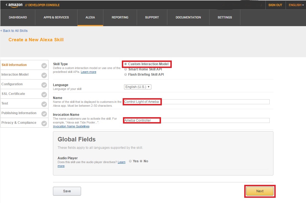
Task: Select Smart Home Skill API option
Action: 125,69
